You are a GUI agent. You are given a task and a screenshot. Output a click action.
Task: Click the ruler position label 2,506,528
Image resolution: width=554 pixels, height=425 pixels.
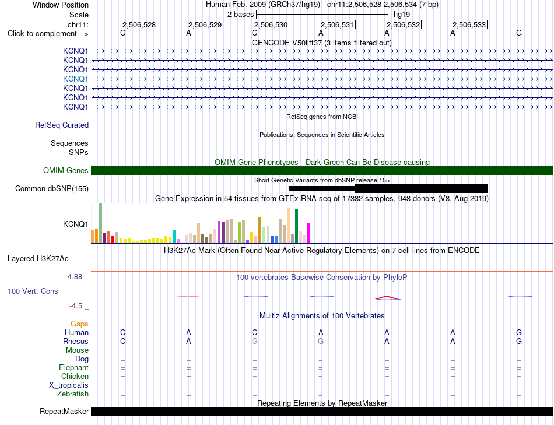[x=139, y=24]
